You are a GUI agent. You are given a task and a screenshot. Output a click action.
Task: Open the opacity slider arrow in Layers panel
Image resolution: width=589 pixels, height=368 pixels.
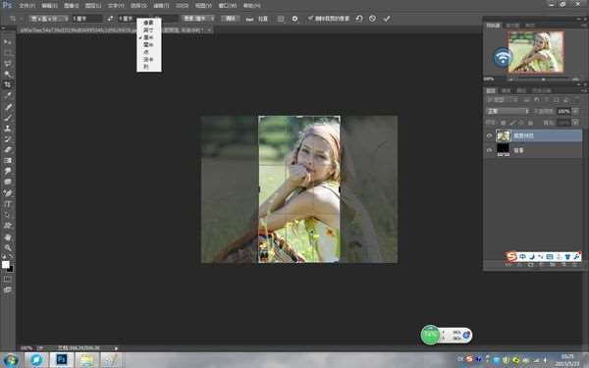click(575, 111)
